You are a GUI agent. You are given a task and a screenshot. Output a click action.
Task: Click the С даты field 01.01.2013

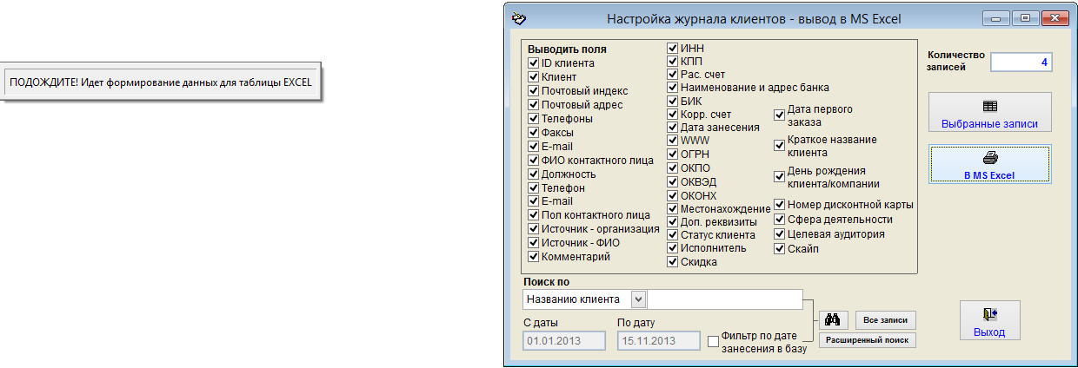pos(563,340)
